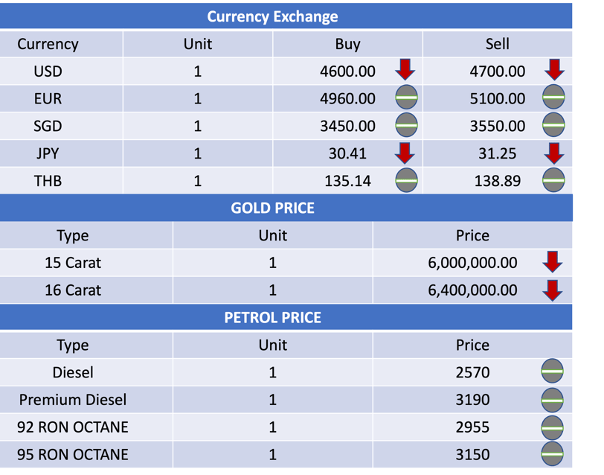Image resolution: width=604 pixels, height=475 pixels.
Task: Click the 16 Carat price 6,400,000.00
Action: click(472, 290)
